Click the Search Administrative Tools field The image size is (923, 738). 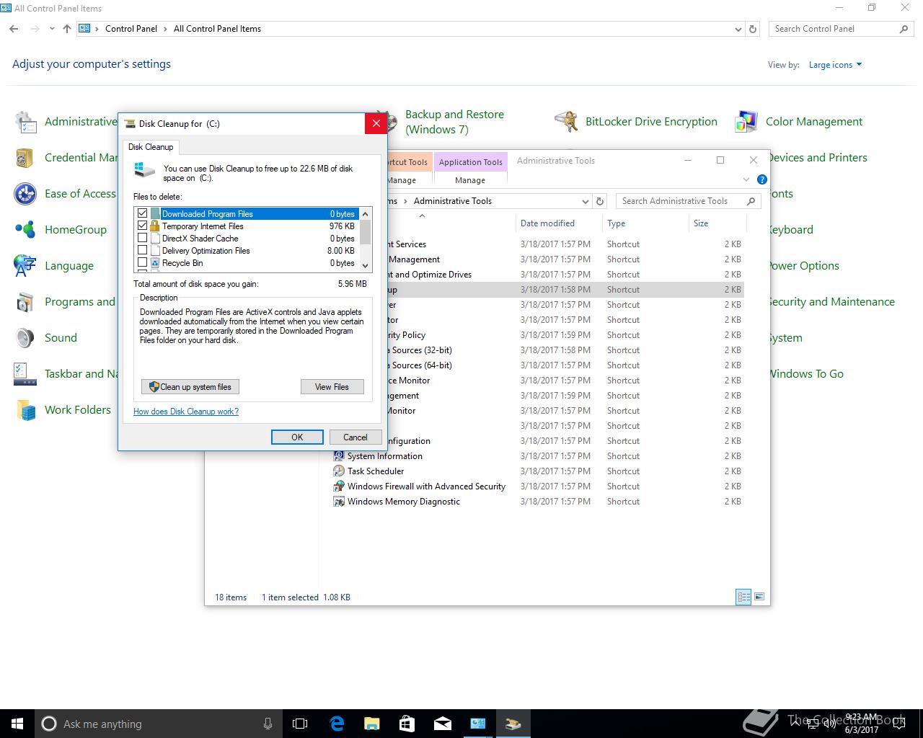pyautogui.click(x=689, y=201)
